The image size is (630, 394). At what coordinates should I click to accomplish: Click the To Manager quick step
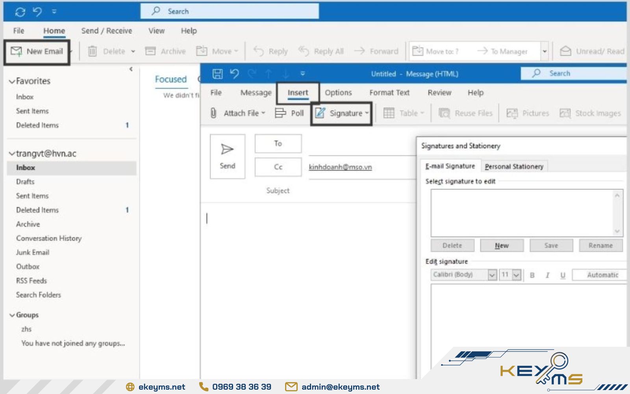coord(502,51)
